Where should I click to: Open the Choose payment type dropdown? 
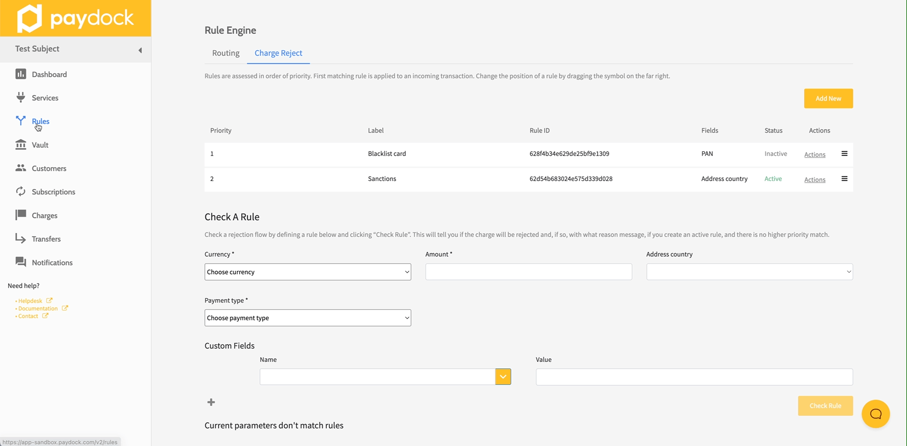307,318
